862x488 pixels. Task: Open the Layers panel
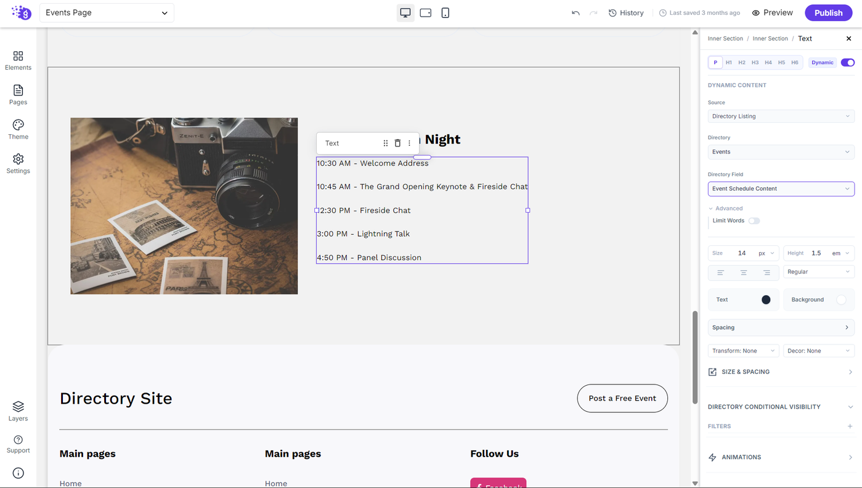click(x=18, y=412)
